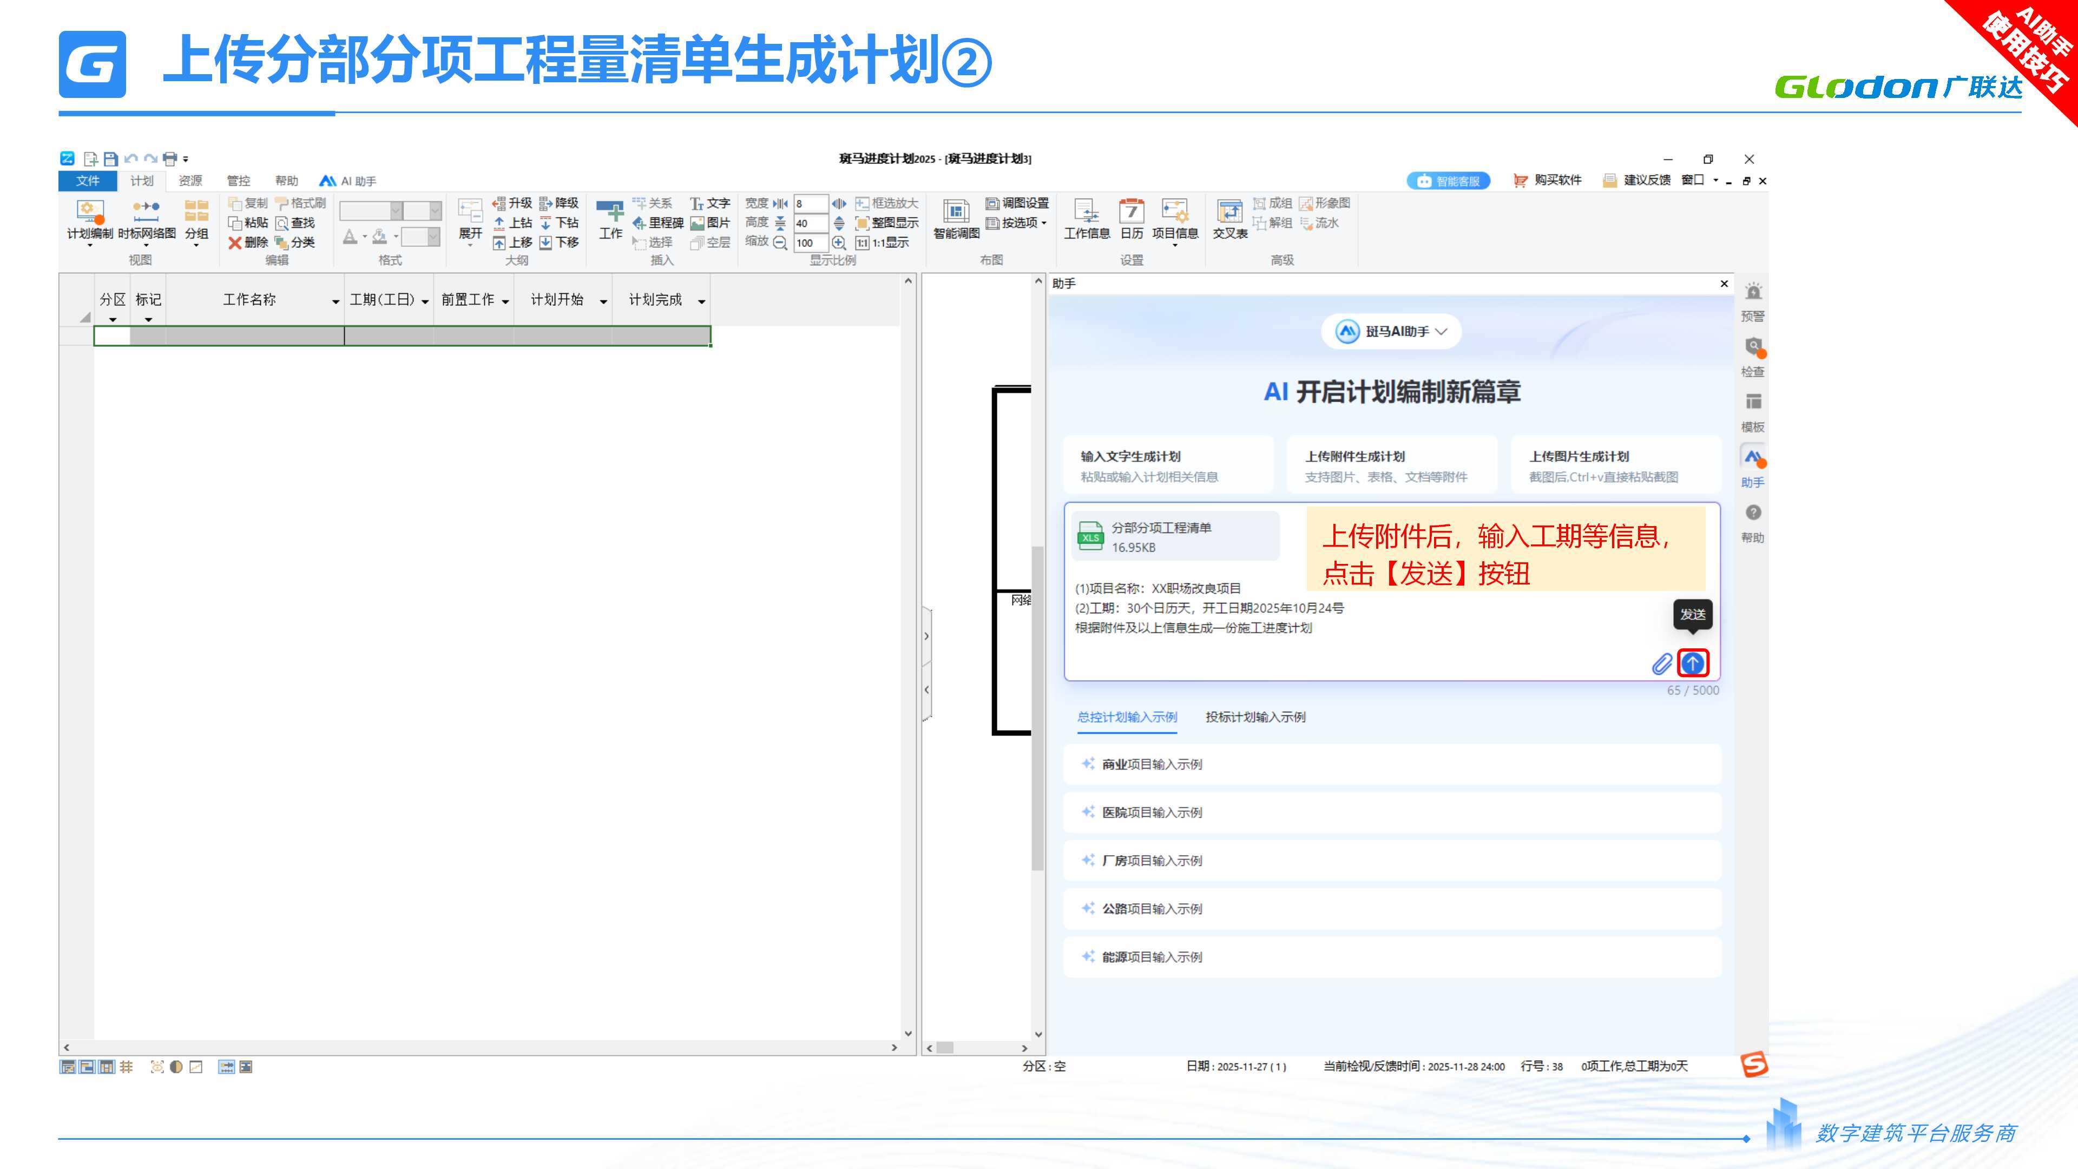The height and width of the screenshot is (1169, 2078).
Task: Select the 投标计划输入示例 tab
Action: click(x=1255, y=717)
